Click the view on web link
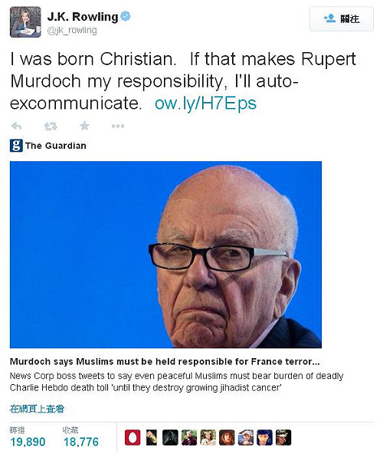 pyautogui.click(x=37, y=409)
